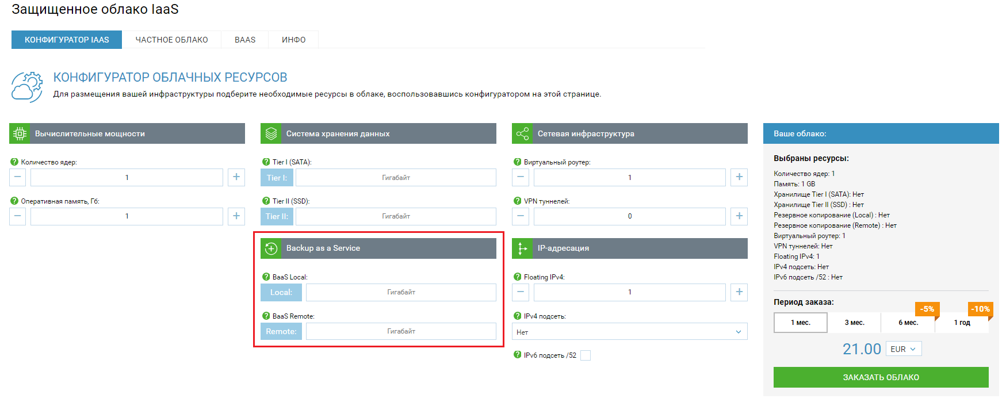Choose the 1 год period with -10% discount

[x=962, y=323]
